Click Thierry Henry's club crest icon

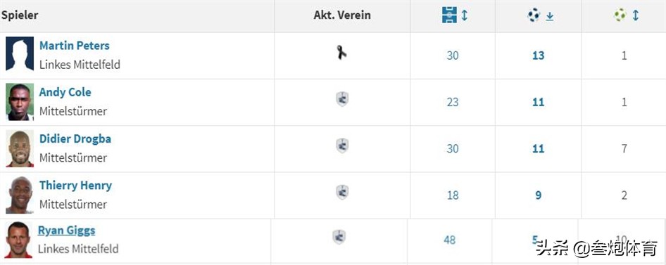pyautogui.click(x=342, y=193)
